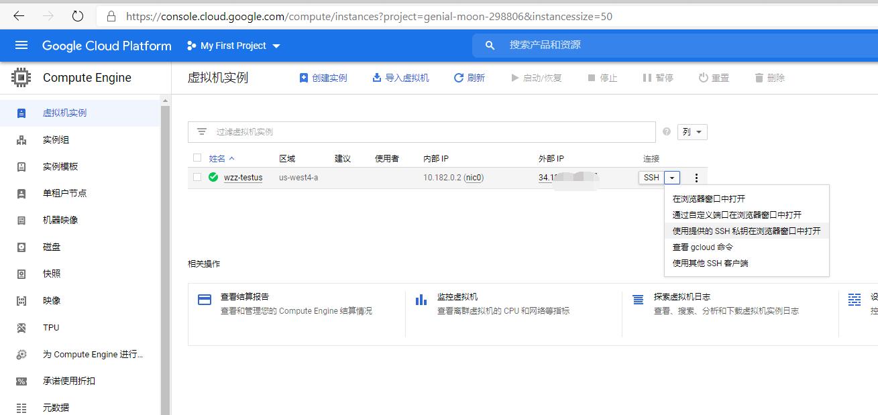Click the 磁盘 sidebar icon

pos(21,247)
